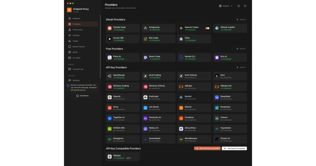
Task: Click the GLM Coding provider icon
Action: pyautogui.click(x=145, y=76)
